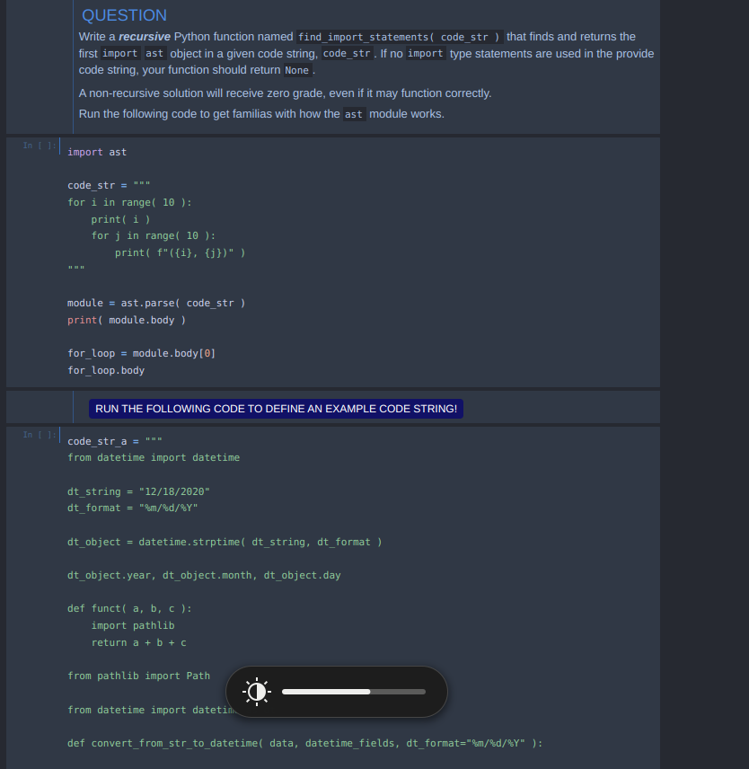Click the markdown cell's left margin area
This screenshot has width=749, height=769.
point(38,63)
